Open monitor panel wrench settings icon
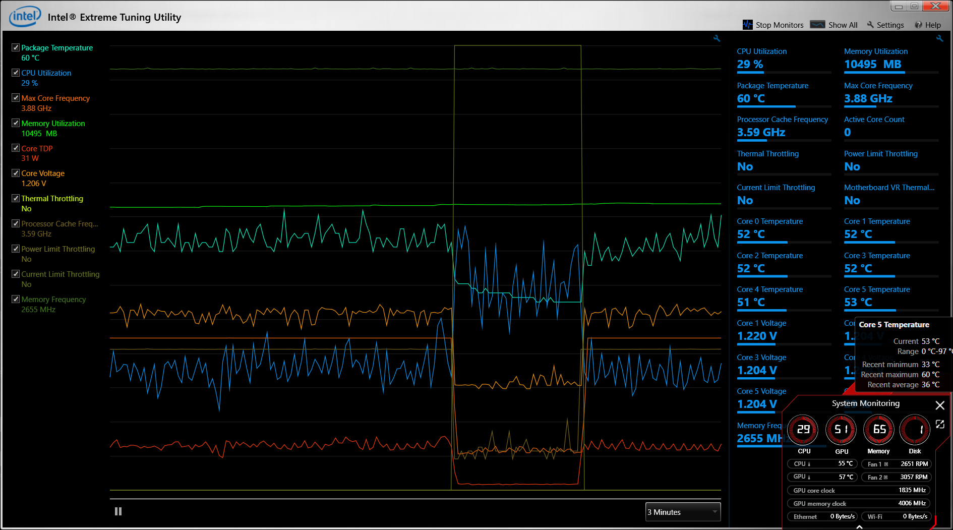This screenshot has height=530, width=953. click(x=939, y=38)
